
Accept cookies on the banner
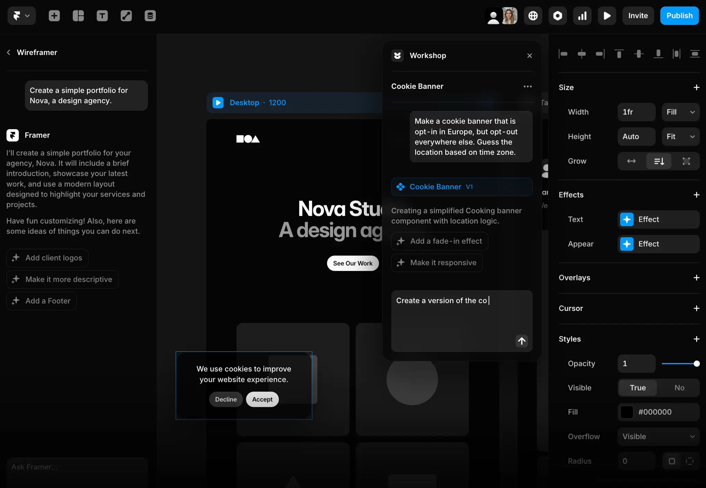pos(262,399)
